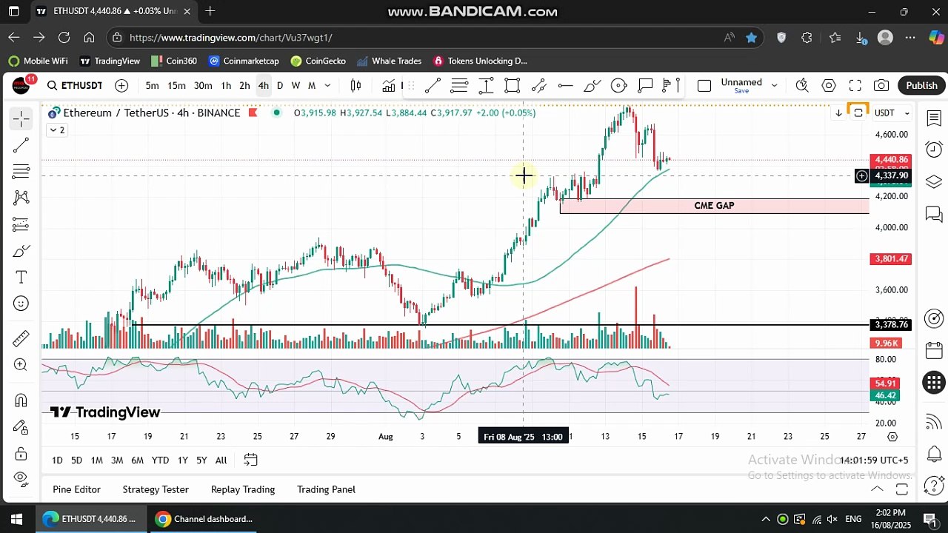Open the USDT currency dropdown

(x=892, y=113)
